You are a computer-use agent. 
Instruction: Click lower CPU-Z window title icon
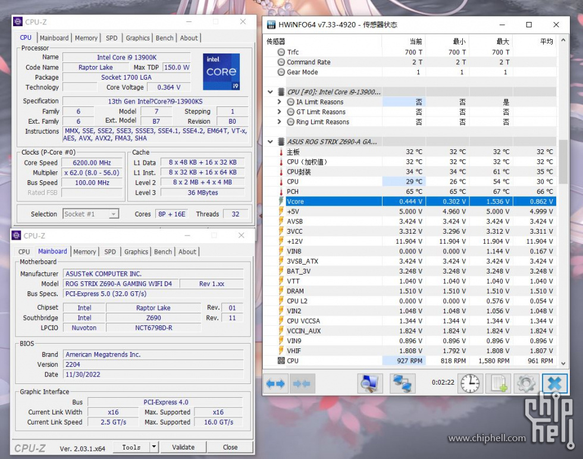[x=17, y=235]
